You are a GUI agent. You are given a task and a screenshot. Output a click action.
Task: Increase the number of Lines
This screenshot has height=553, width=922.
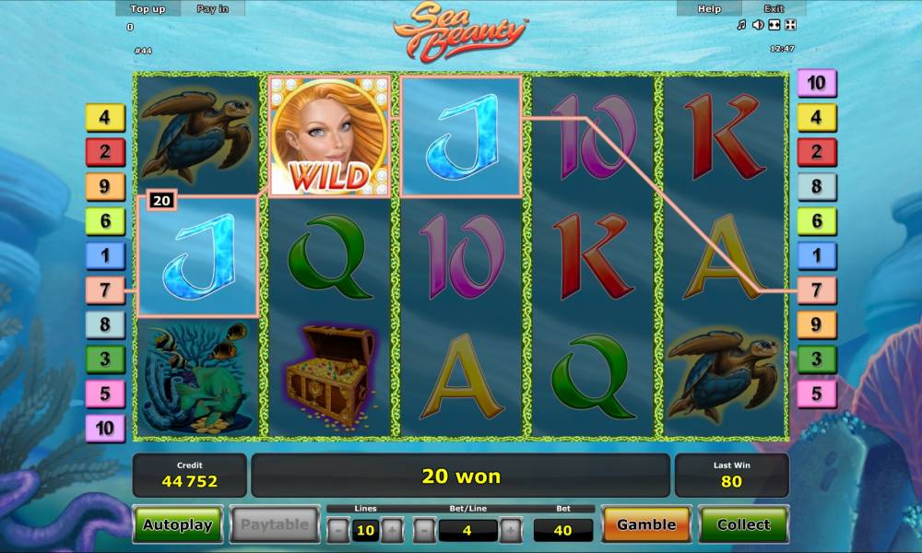(392, 531)
